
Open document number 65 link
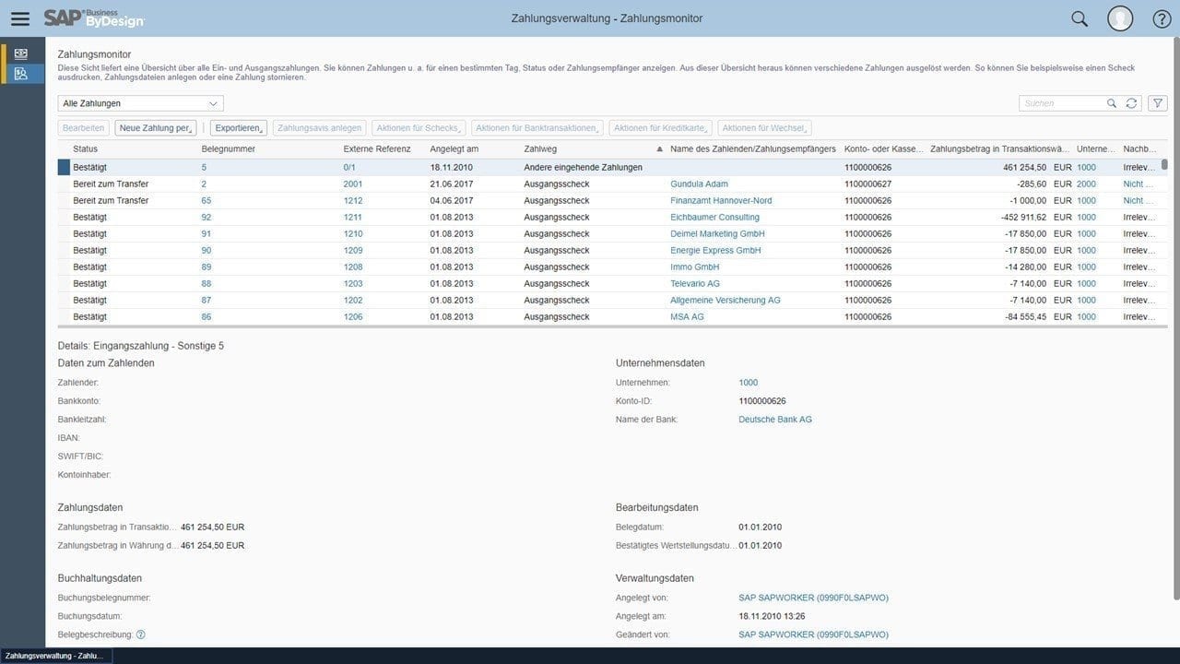tap(206, 200)
